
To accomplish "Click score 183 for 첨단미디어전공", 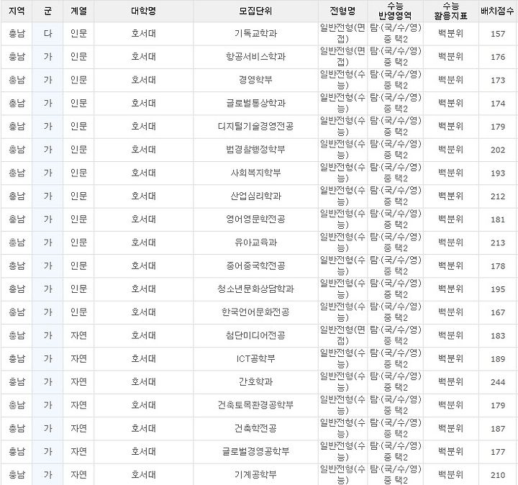I will click(498, 335).
